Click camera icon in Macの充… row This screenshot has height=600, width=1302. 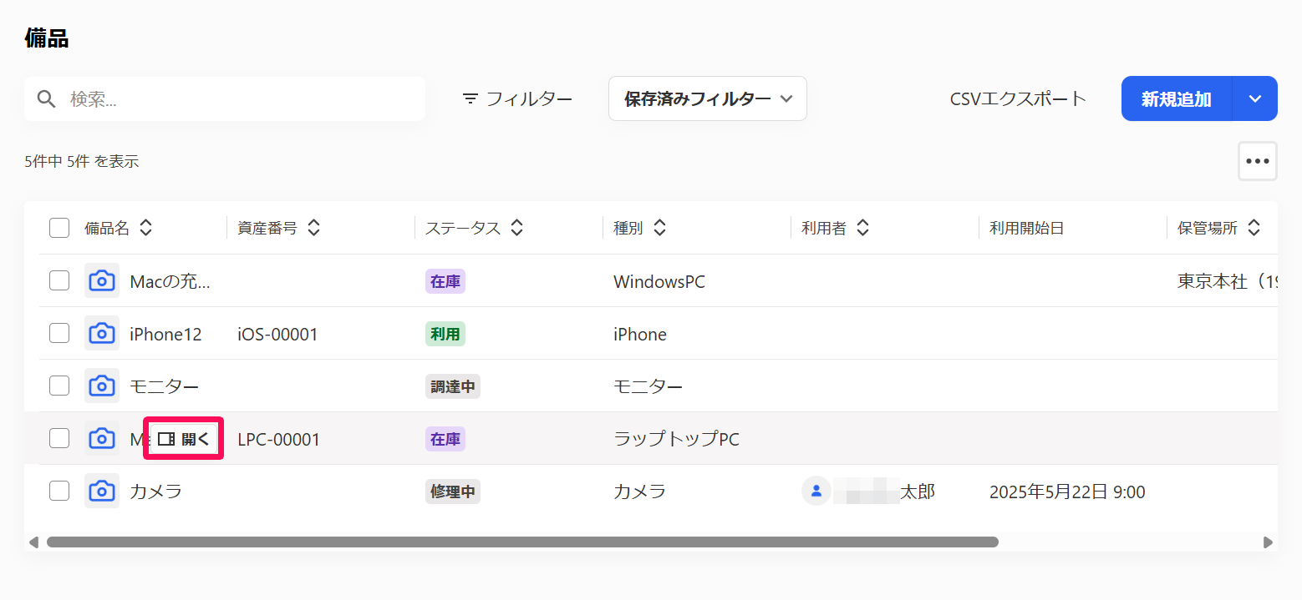coord(102,281)
